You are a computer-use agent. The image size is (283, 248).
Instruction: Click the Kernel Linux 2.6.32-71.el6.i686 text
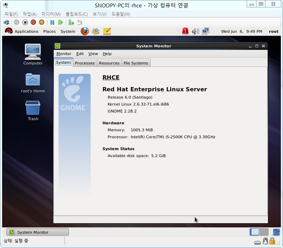click(138, 104)
